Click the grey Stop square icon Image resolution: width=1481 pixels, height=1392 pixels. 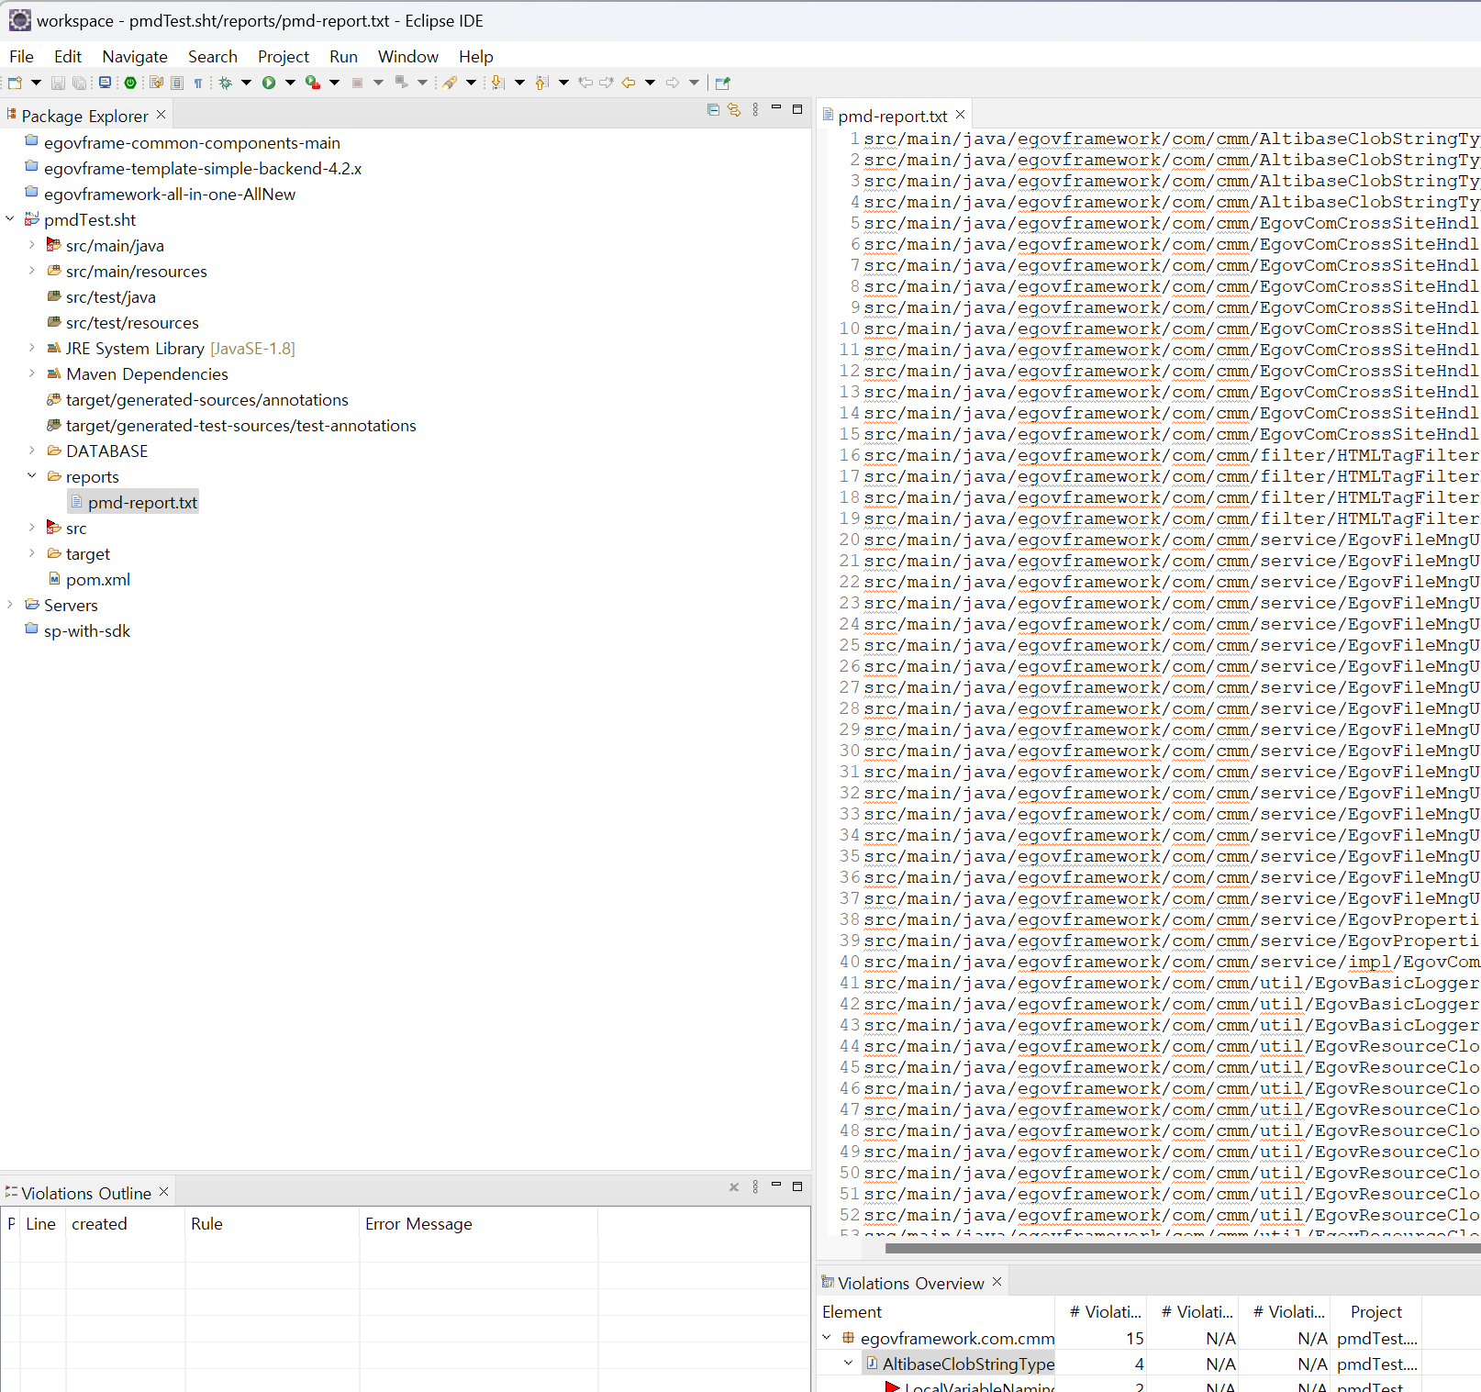358,83
